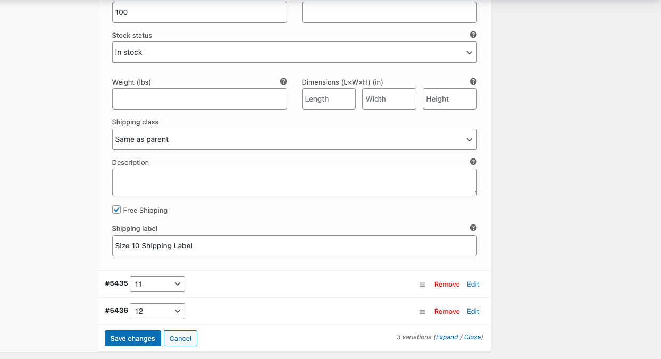The image size is (661, 359).
Task: Uncheck the Free Shipping checkbox
Action: point(116,210)
